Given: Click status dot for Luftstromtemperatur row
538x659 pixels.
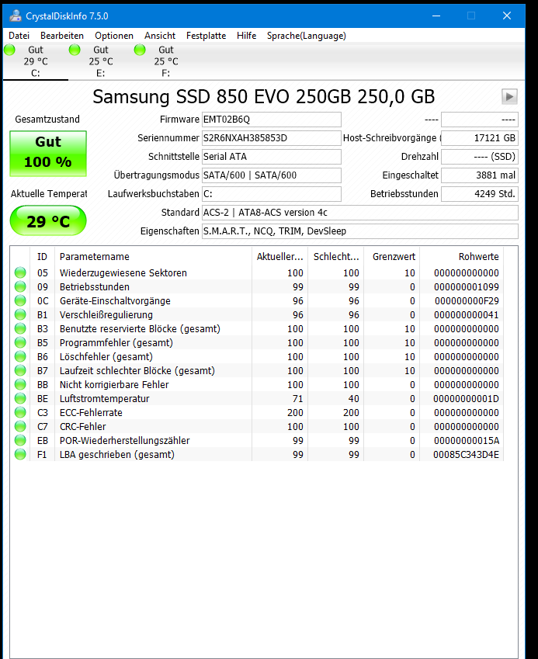Looking at the screenshot, I should click(x=20, y=398).
